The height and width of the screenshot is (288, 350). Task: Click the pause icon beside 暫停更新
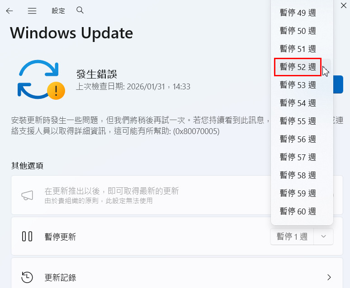(27, 237)
